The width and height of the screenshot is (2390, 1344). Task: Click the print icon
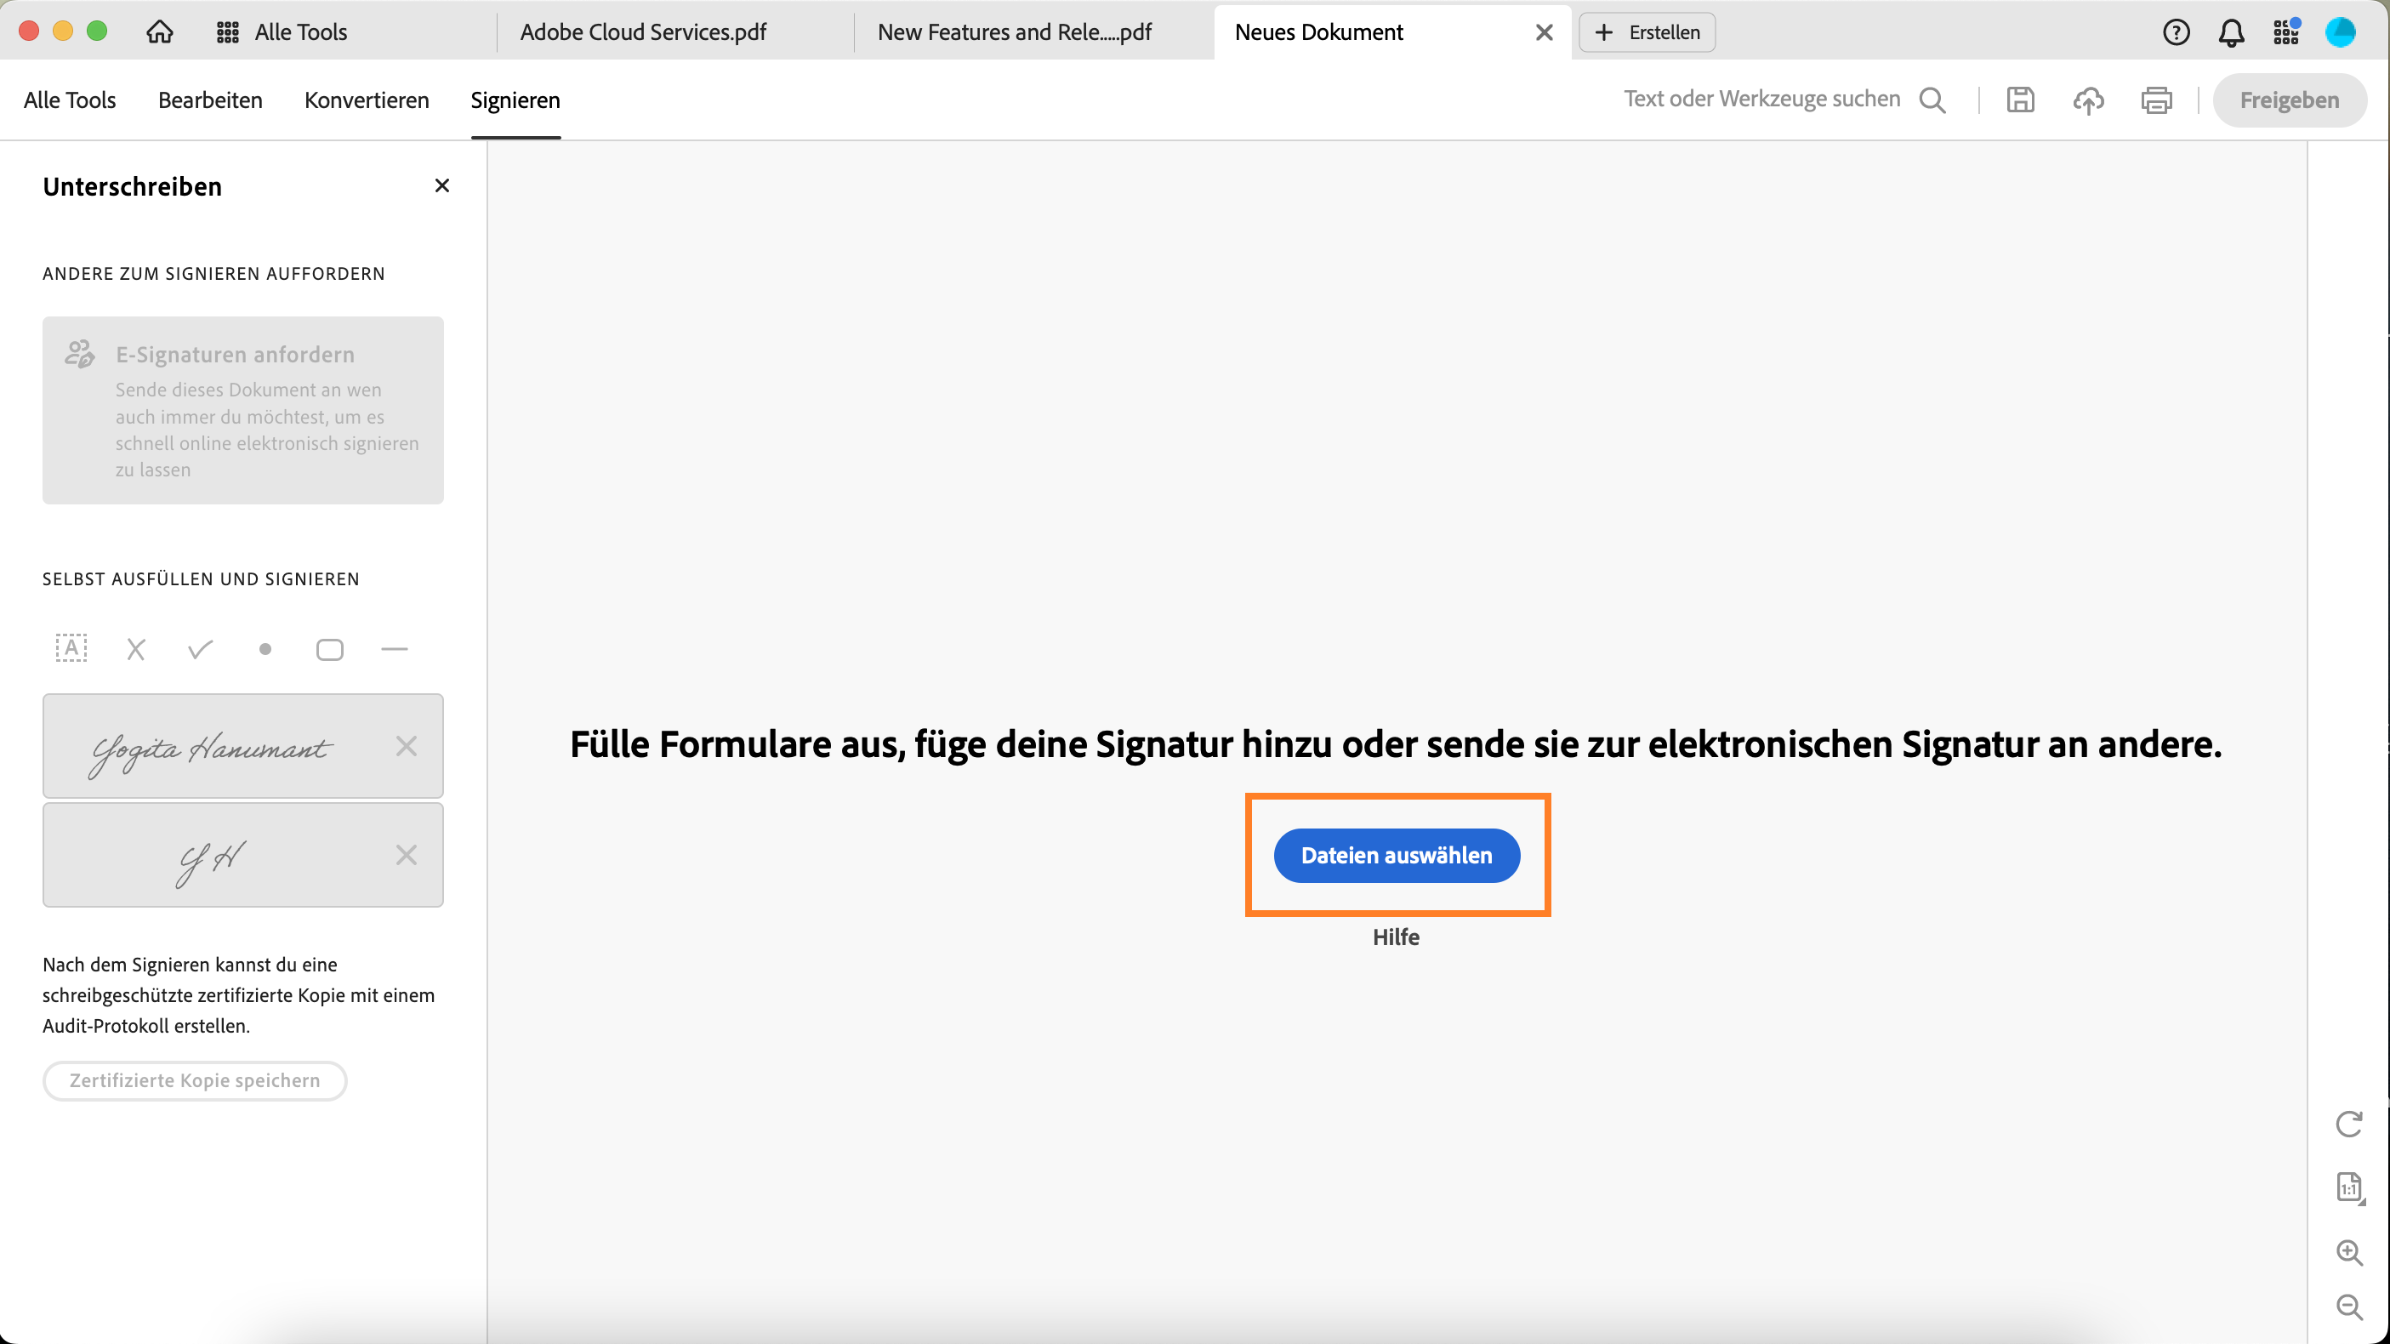point(2156,100)
